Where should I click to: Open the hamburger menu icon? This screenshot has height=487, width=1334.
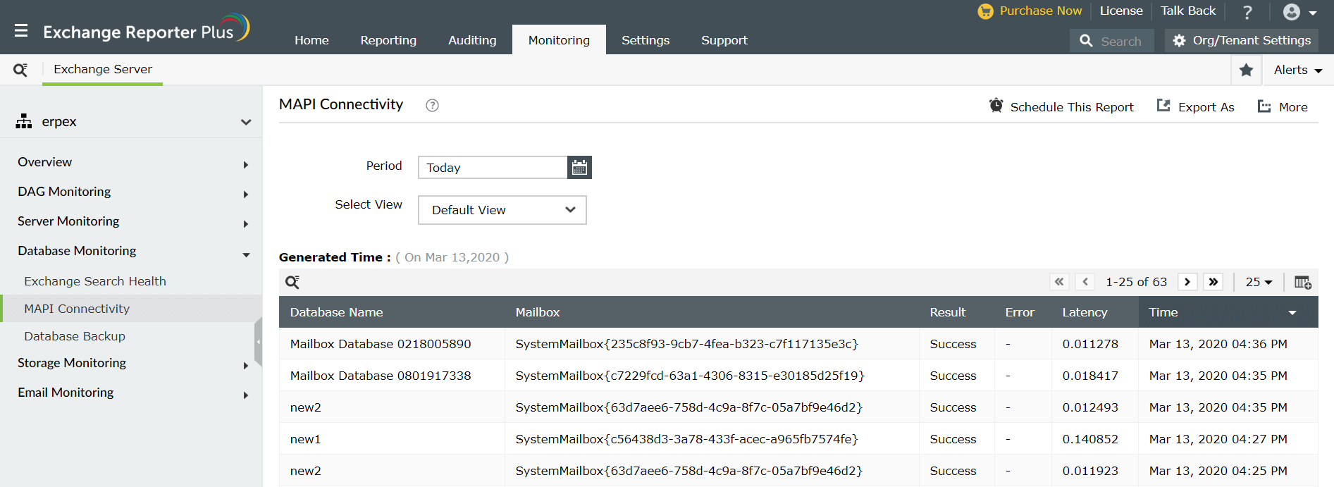tap(21, 31)
